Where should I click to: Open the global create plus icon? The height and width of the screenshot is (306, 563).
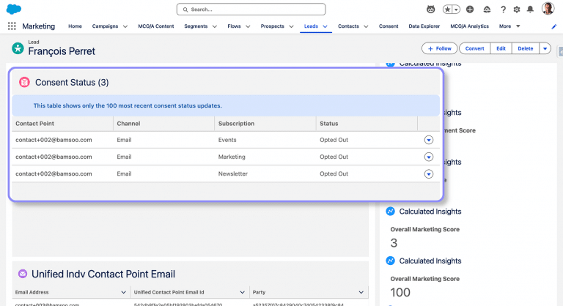click(x=470, y=10)
